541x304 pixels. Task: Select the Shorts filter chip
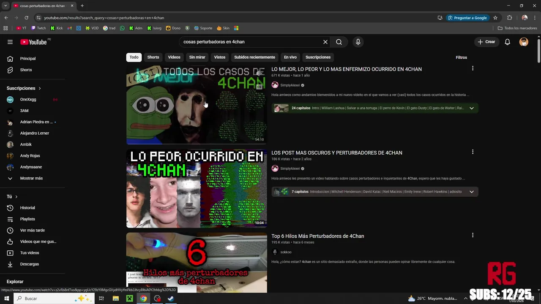point(153,57)
